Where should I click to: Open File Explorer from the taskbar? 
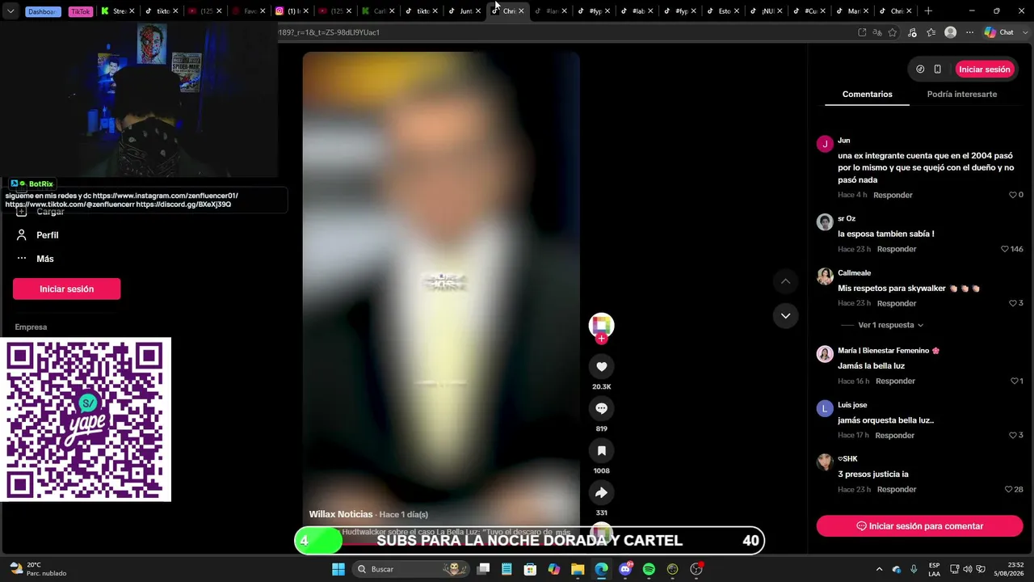coord(578,569)
